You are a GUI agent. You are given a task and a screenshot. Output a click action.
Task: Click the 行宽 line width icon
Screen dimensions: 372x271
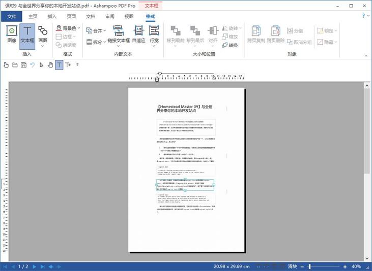pyautogui.click(x=154, y=31)
